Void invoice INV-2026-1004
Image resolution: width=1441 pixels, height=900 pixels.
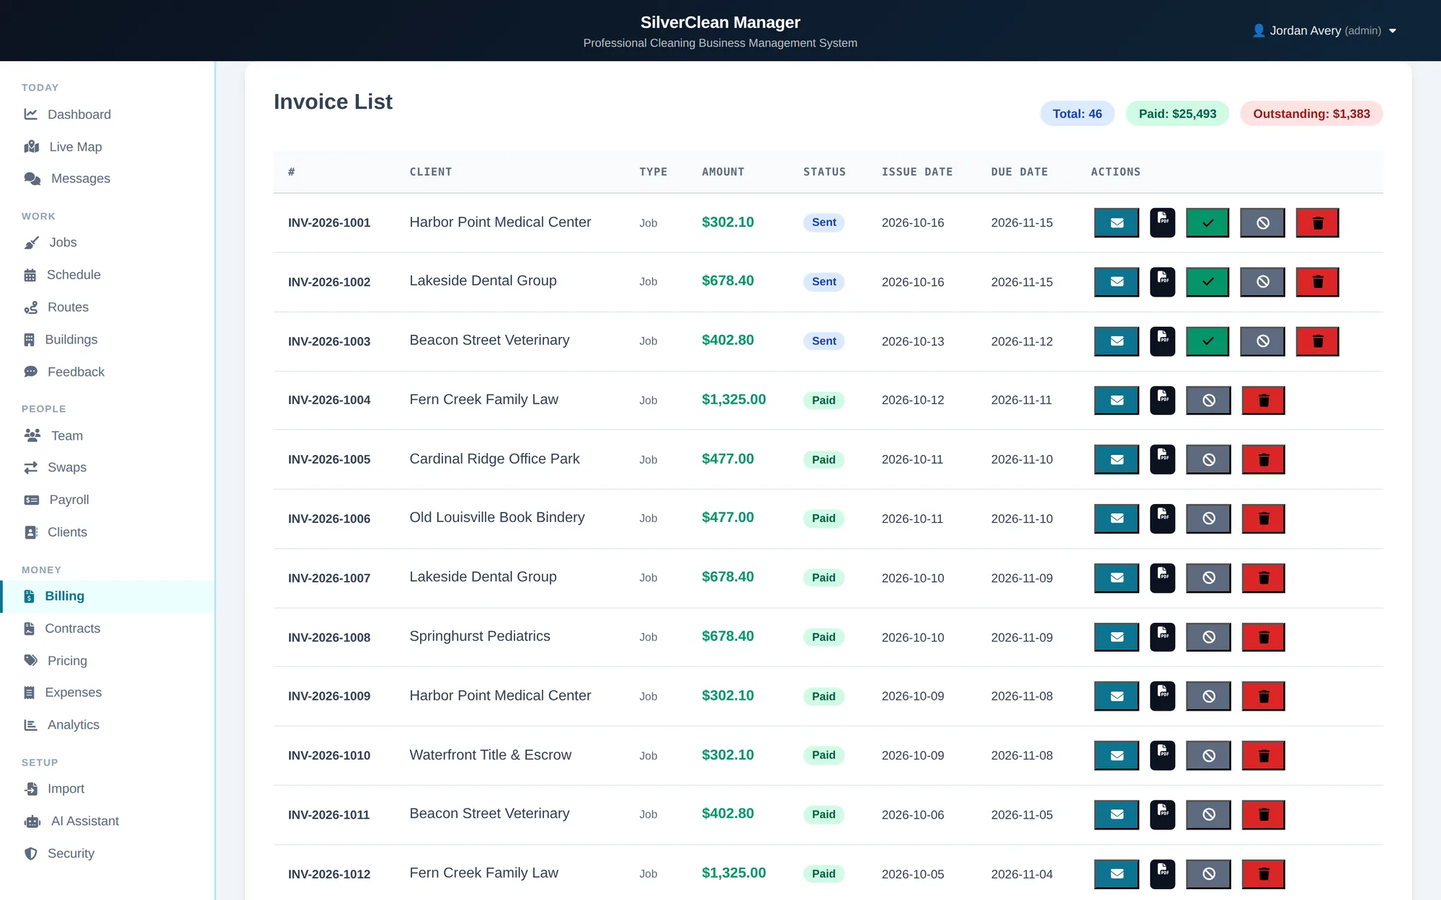coord(1208,400)
